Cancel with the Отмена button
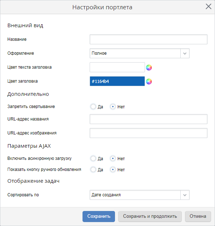This screenshot has width=215, height=226. tap(198, 216)
